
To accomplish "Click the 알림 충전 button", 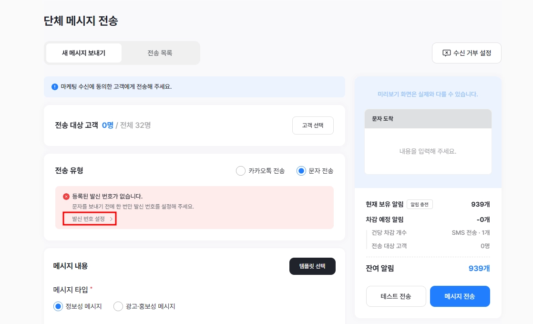I will [x=420, y=204].
